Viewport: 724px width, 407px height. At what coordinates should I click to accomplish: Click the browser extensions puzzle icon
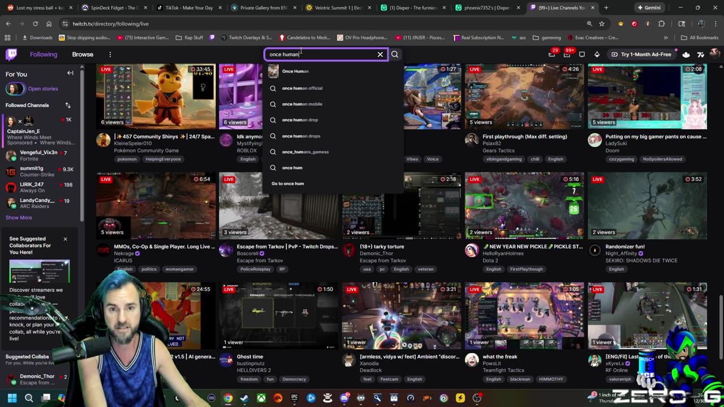coord(661,24)
